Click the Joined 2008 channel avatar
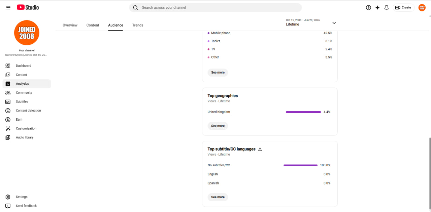 27,33
